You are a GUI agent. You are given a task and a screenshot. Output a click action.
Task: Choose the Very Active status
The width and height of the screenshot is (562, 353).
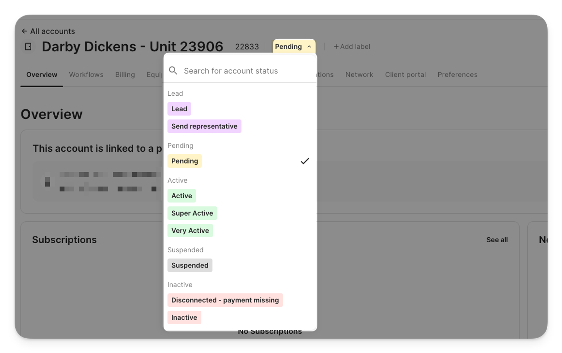point(190,231)
